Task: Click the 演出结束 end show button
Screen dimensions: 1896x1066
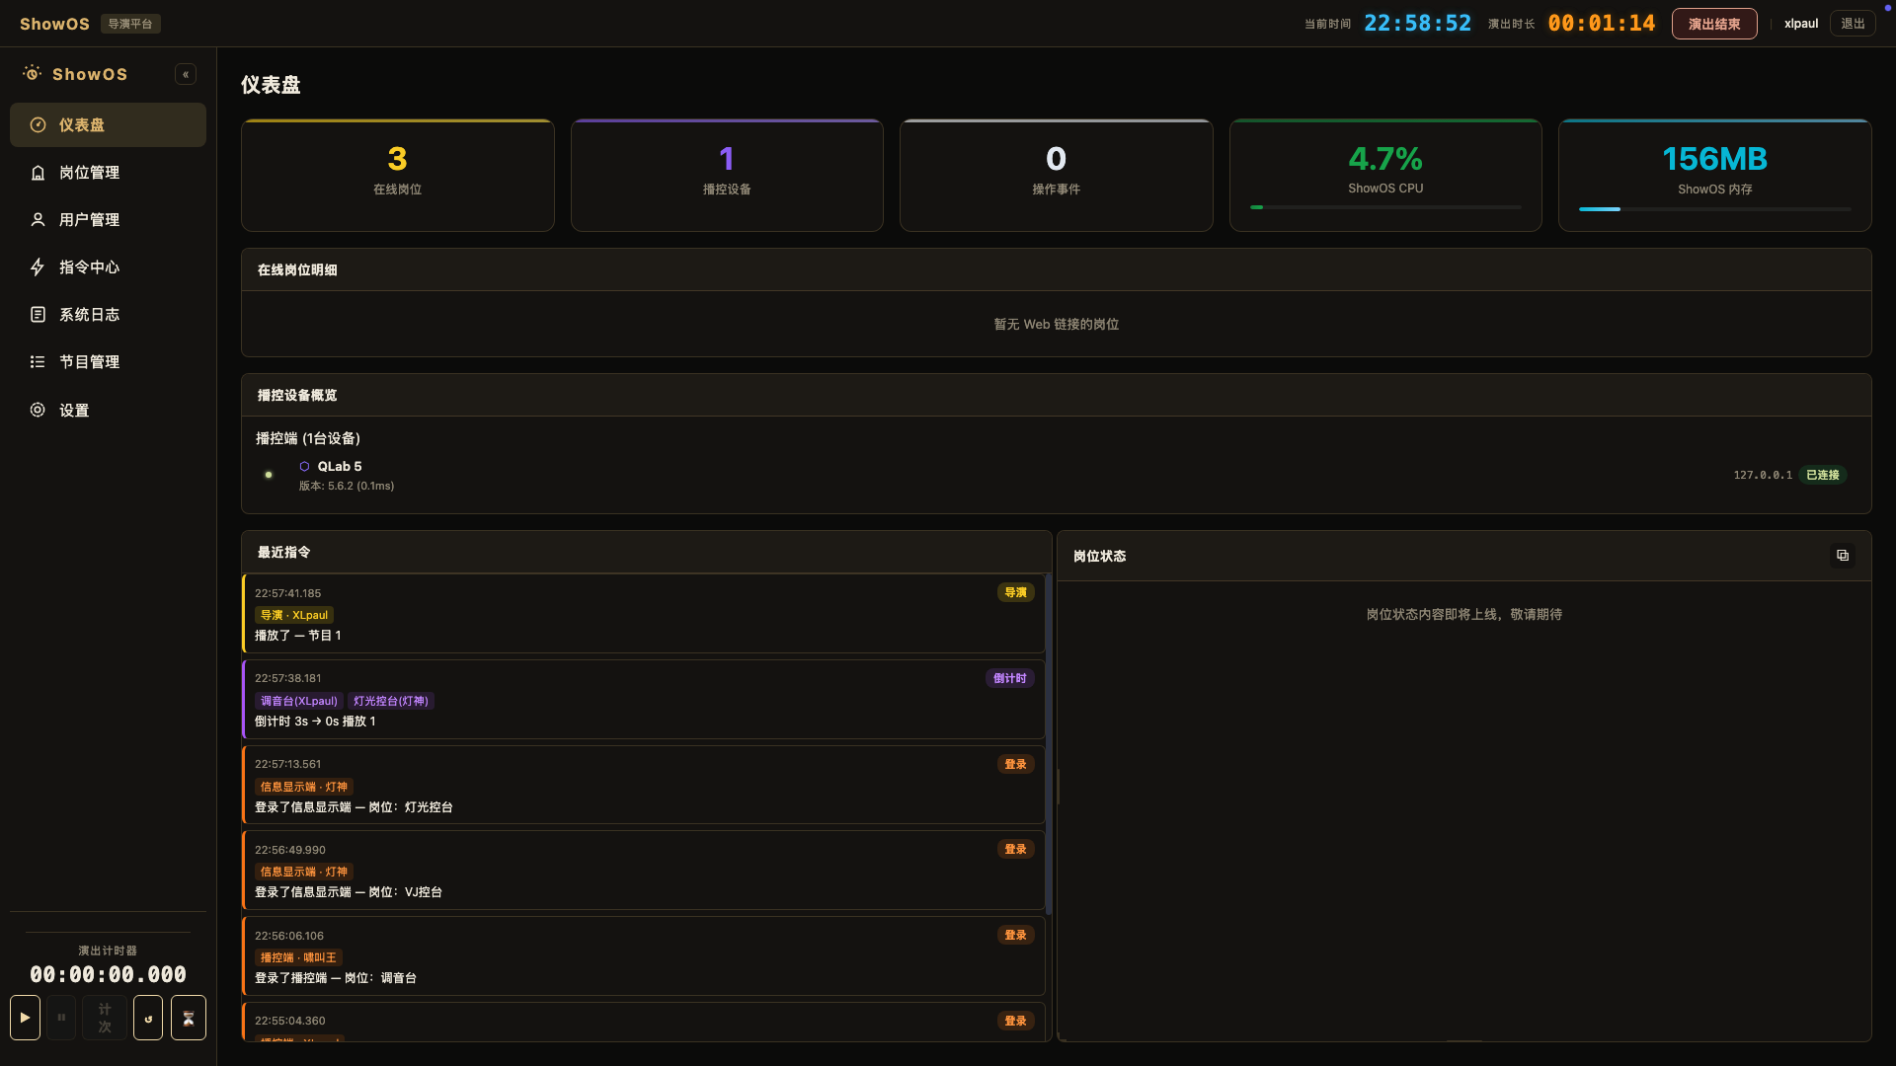Action: click(1714, 24)
